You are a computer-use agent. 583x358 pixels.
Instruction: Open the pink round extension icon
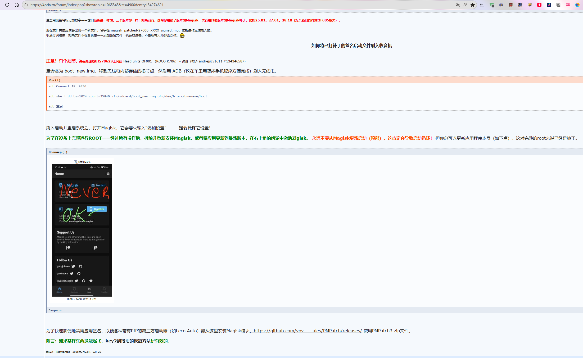pos(568,5)
